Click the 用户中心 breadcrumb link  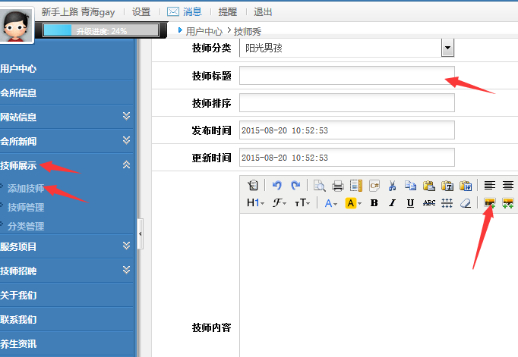[204, 31]
